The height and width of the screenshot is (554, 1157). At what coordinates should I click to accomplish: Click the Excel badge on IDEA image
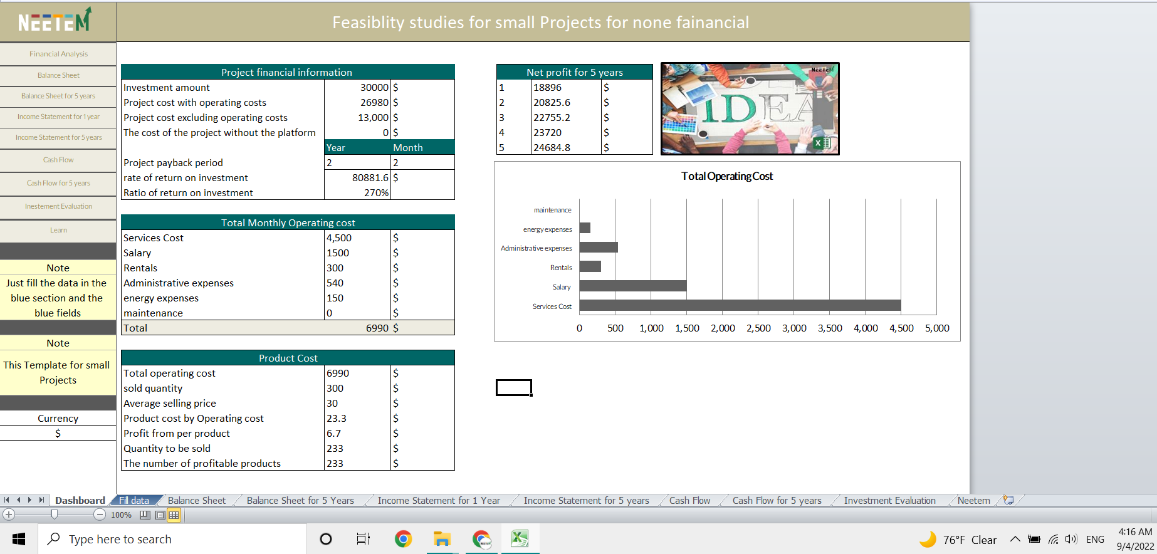click(x=822, y=143)
